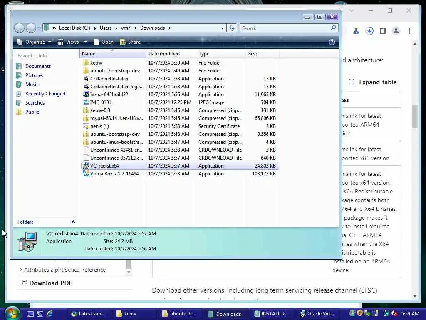Open the address bar history dropdown arrow

pos(222,28)
